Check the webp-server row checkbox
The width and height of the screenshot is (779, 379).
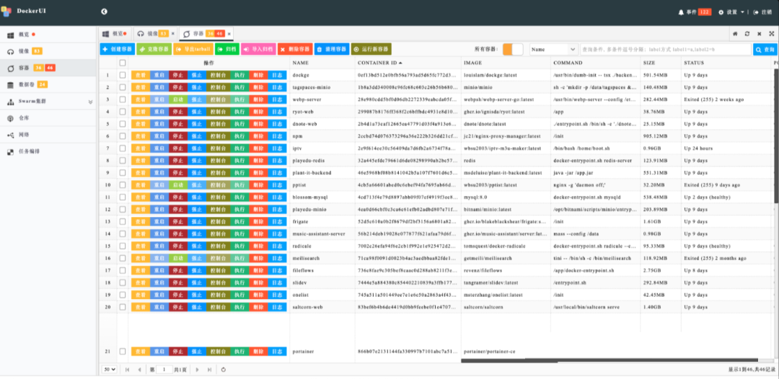tap(123, 99)
